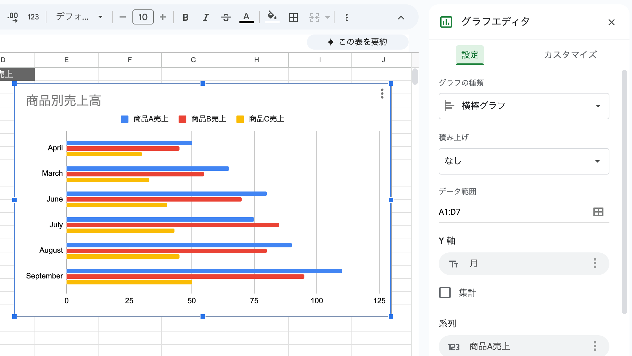Open number format options via 123 icon
Viewport: 632px width, 356px height.
(x=33, y=17)
